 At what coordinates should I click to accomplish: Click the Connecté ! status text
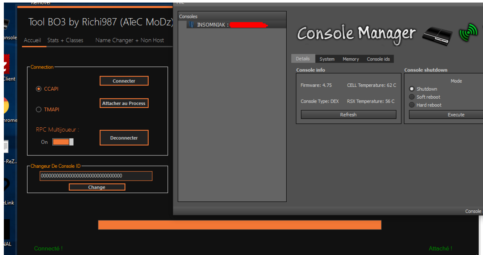(49, 248)
